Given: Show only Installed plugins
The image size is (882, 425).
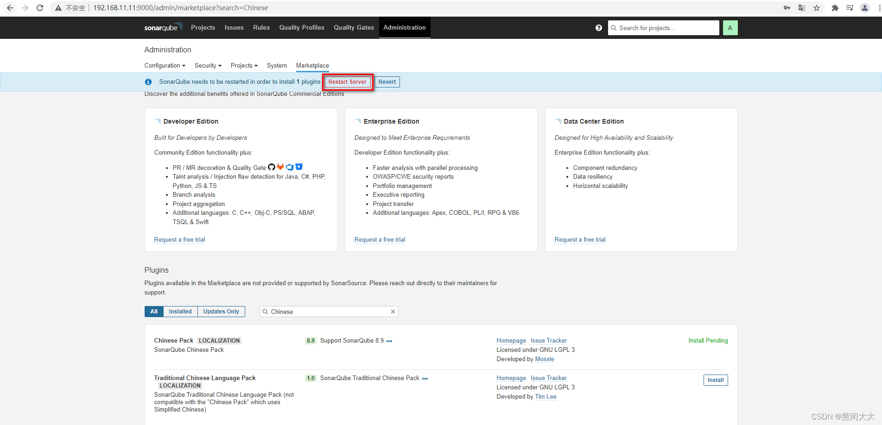Looking at the screenshot, I should click(180, 312).
